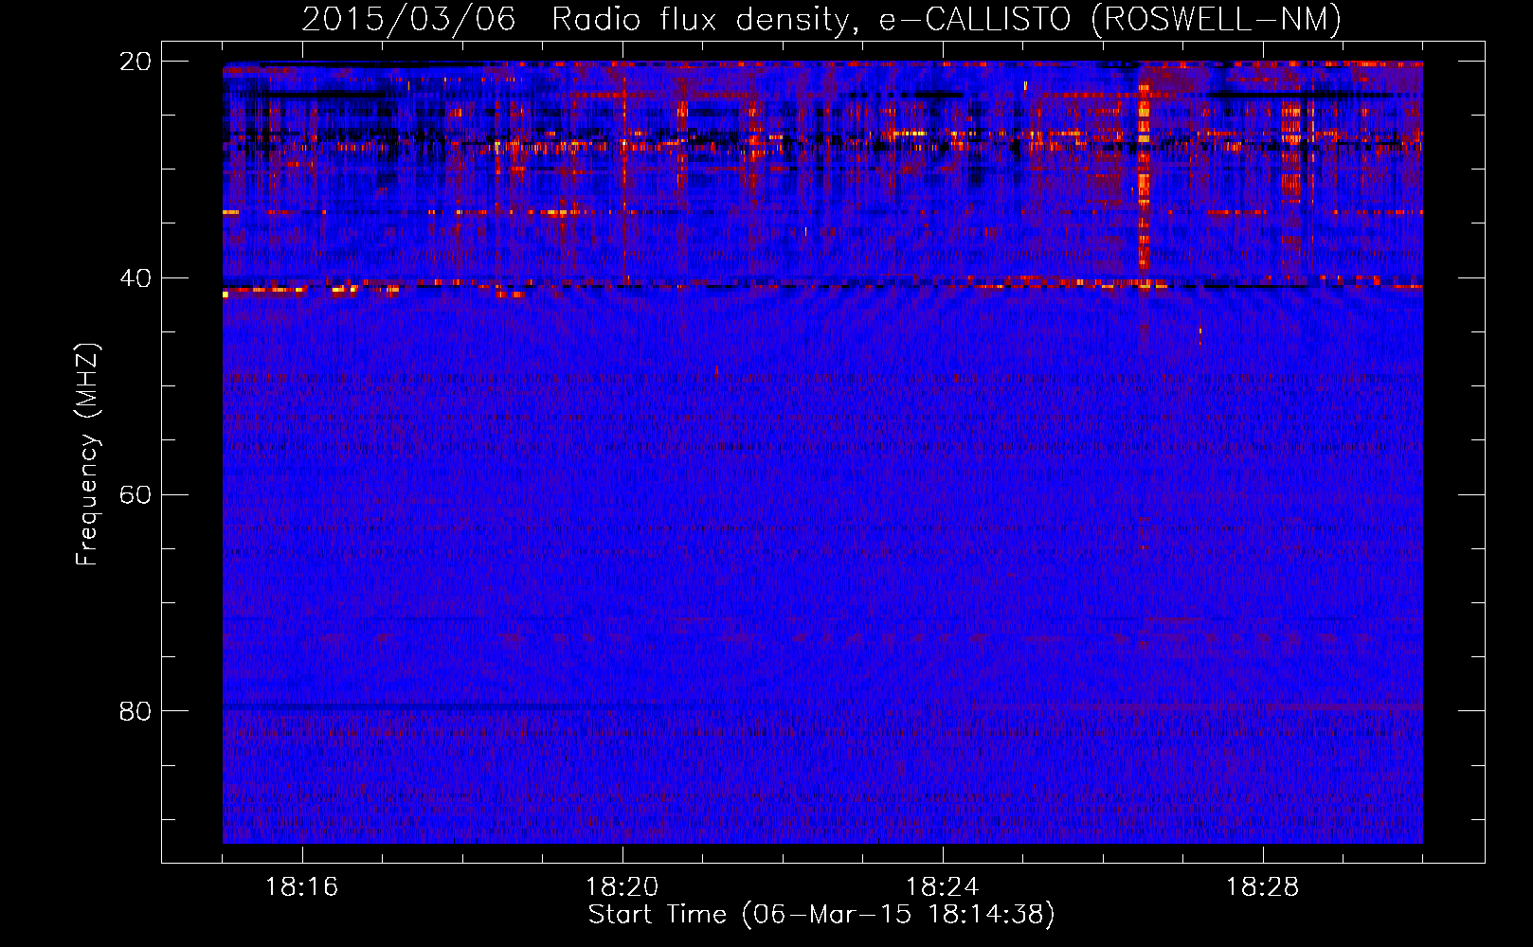Click the 'Frequency (MHZ)' axis label

[87, 455]
